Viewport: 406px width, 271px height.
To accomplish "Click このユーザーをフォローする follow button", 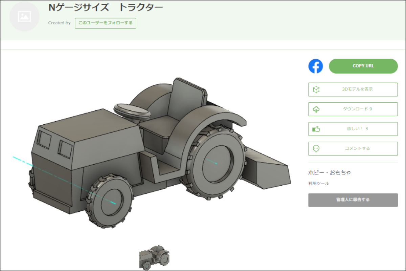I will click(x=106, y=23).
